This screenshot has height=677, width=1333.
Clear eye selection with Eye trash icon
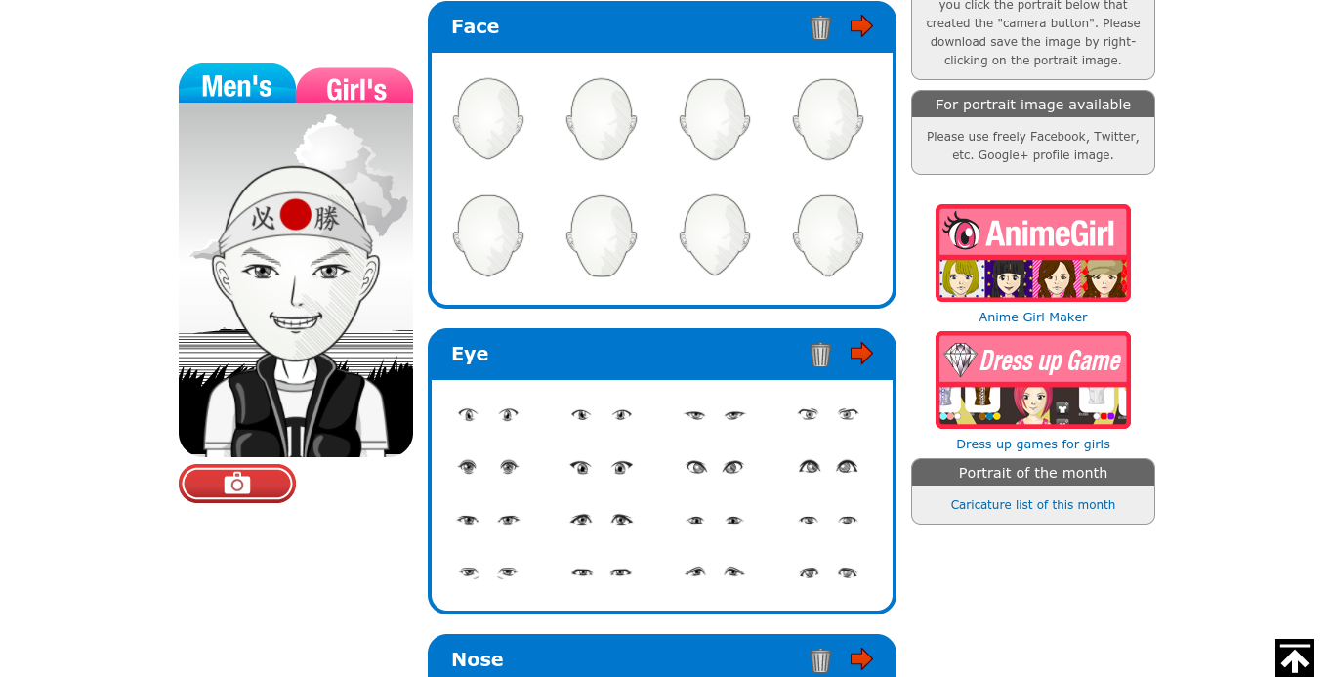point(820,355)
